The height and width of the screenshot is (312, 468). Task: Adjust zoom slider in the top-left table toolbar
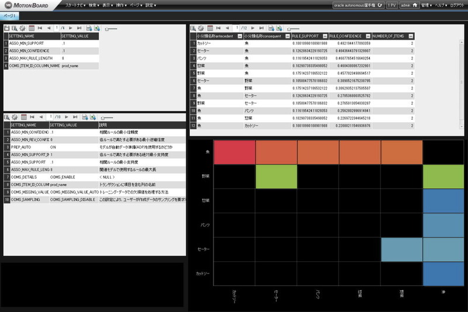[x=111, y=29]
